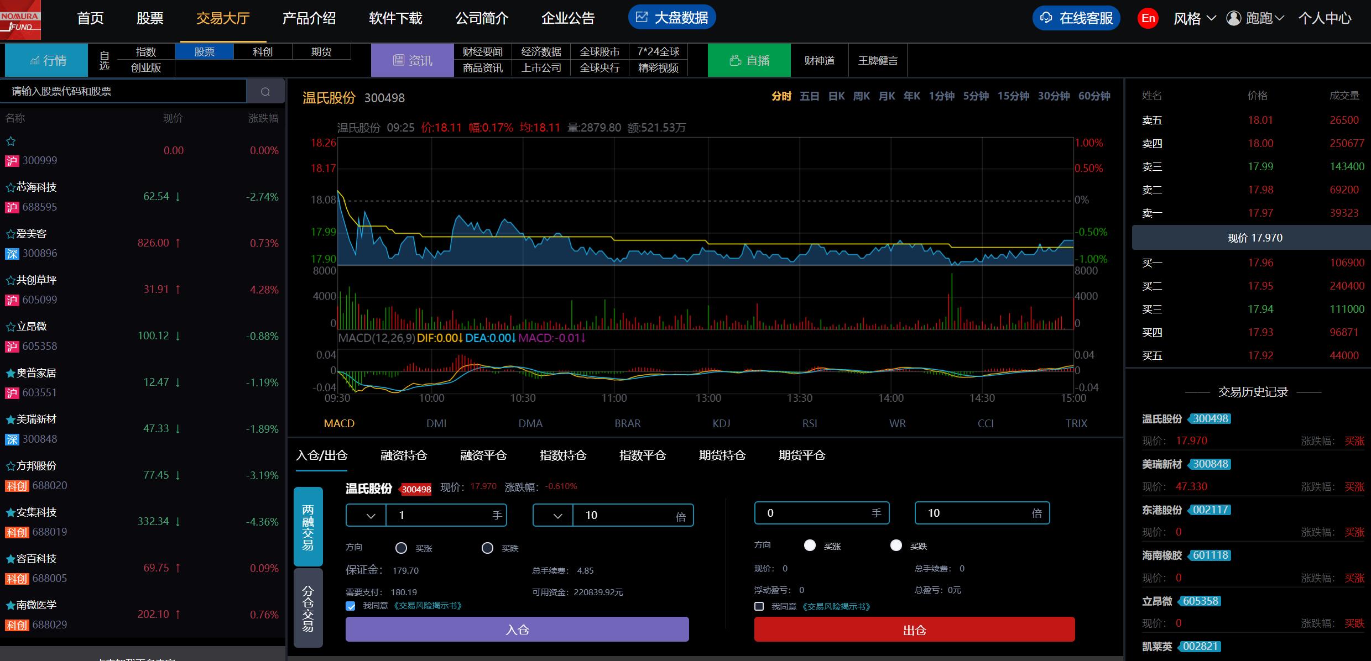Open the 财神道 live channel
Viewport: 1371px width, 661px height.
coord(820,60)
